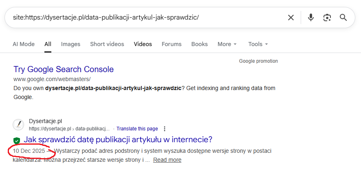Open the three-dot menu beside the result
Image resolution: width=361 pixels, height=185 pixels.
pos(165,129)
